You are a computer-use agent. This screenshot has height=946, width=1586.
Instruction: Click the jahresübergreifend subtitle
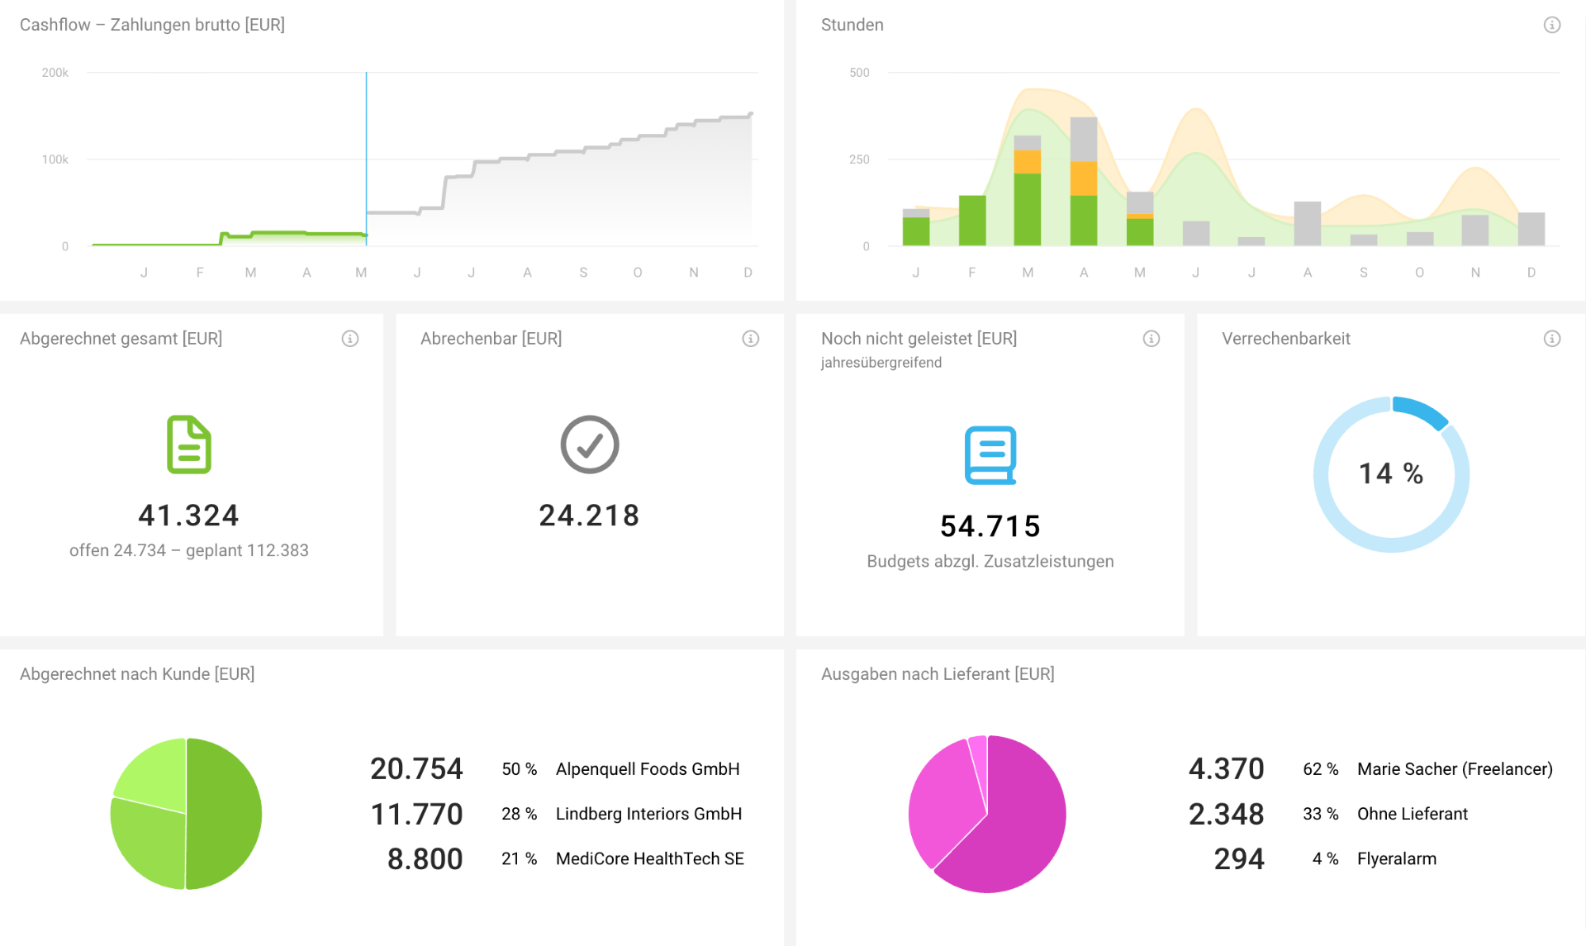(881, 363)
